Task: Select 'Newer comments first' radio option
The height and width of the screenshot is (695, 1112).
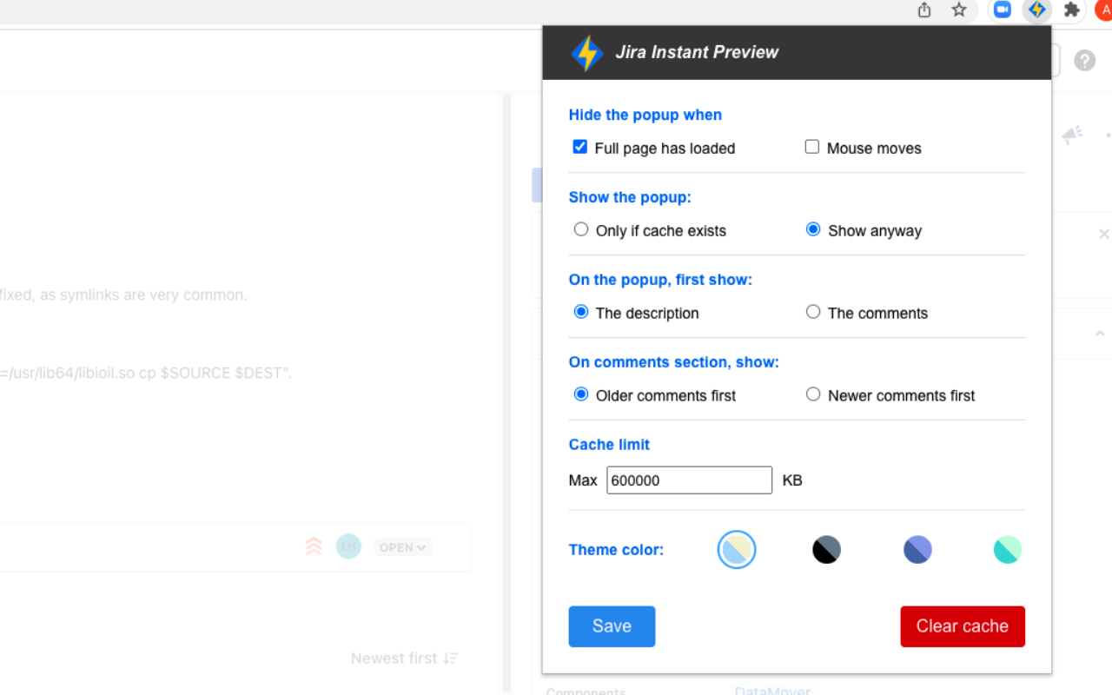Action: click(x=813, y=394)
